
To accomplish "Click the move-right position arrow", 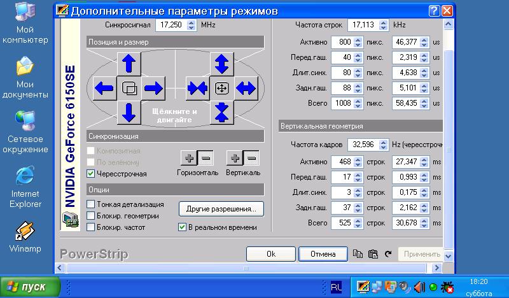I will pos(153,88).
